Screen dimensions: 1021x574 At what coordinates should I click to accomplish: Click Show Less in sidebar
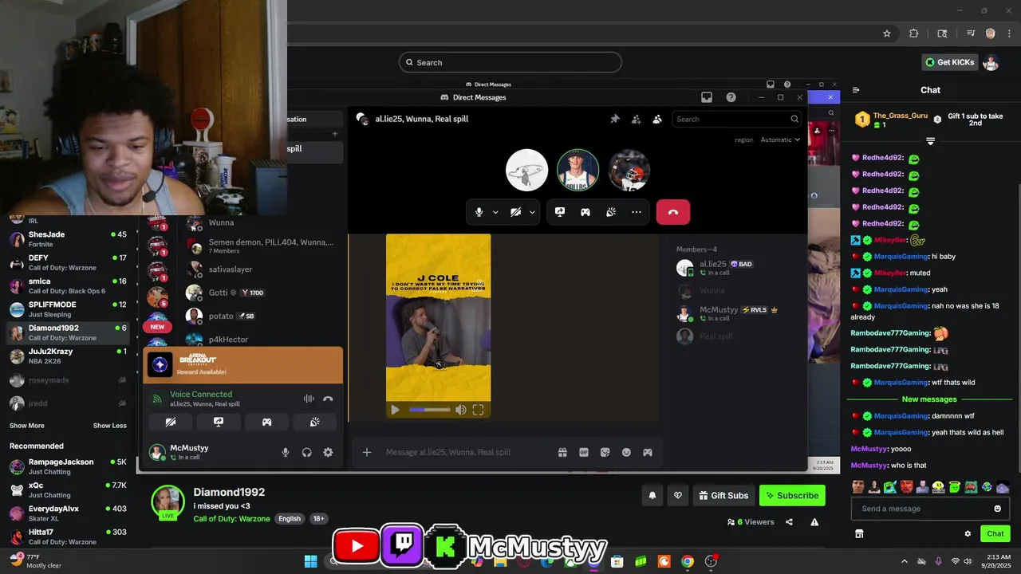click(109, 426)
